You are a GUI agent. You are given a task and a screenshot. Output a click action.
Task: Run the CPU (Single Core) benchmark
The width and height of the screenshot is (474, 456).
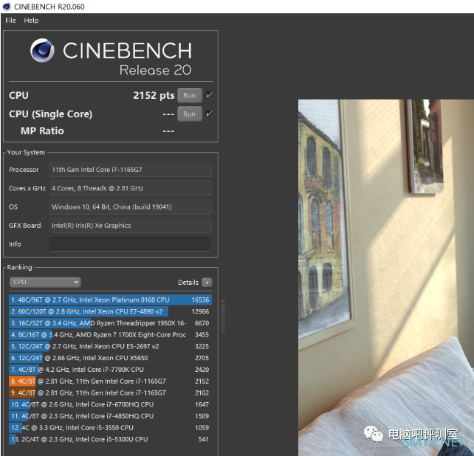(190, 114)
